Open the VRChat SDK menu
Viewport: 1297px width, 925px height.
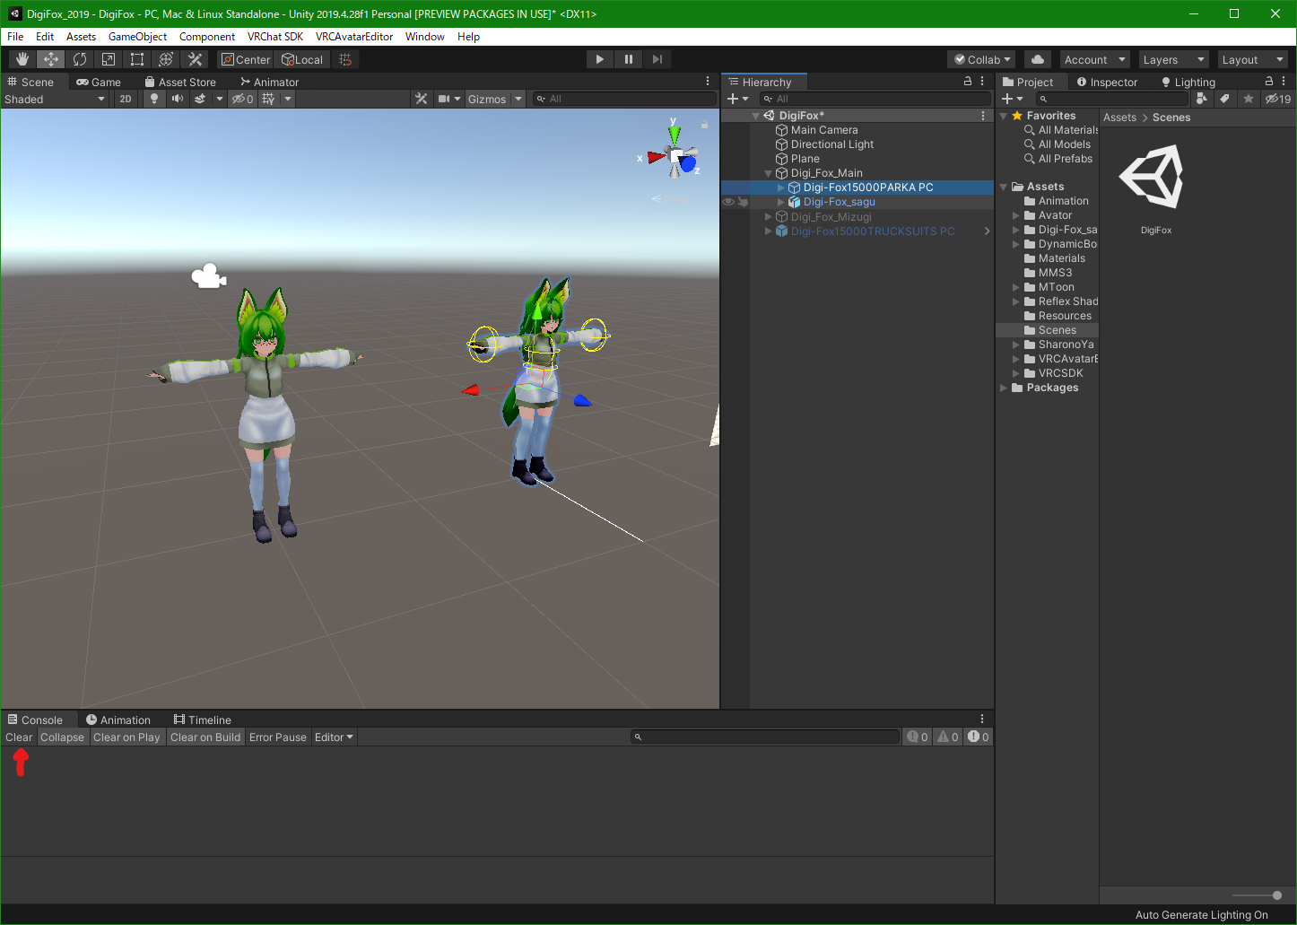coord(274,37)
